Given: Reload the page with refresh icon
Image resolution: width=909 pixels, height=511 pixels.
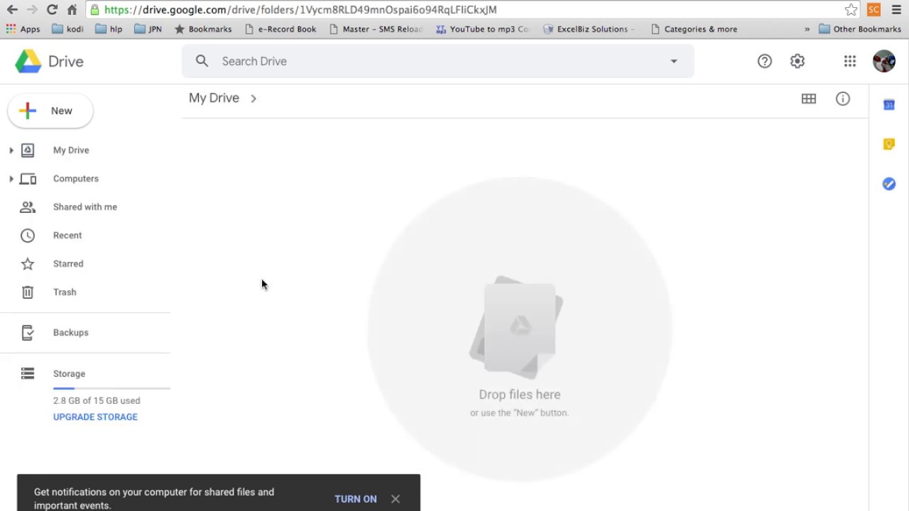Looking at the screenshot, I should pos(52,10).
